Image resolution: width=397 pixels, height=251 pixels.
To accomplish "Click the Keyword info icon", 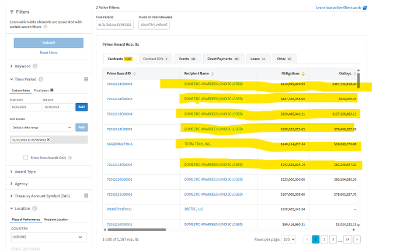I will coord(35,66).
